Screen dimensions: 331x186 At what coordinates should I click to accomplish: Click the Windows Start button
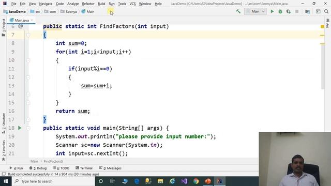[x=6, y=181]
